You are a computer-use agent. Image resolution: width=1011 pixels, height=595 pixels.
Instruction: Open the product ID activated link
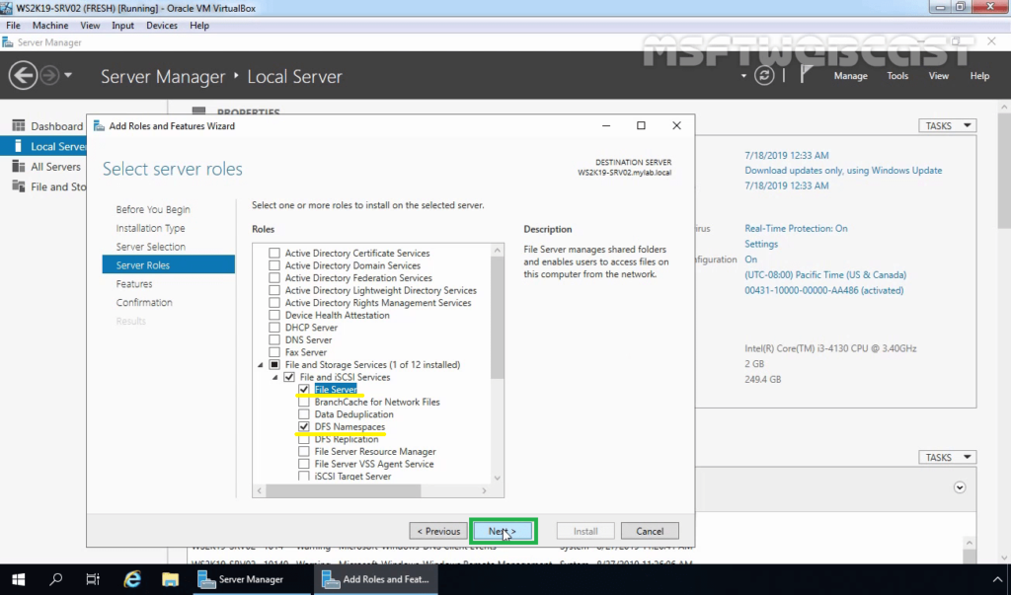824,290
